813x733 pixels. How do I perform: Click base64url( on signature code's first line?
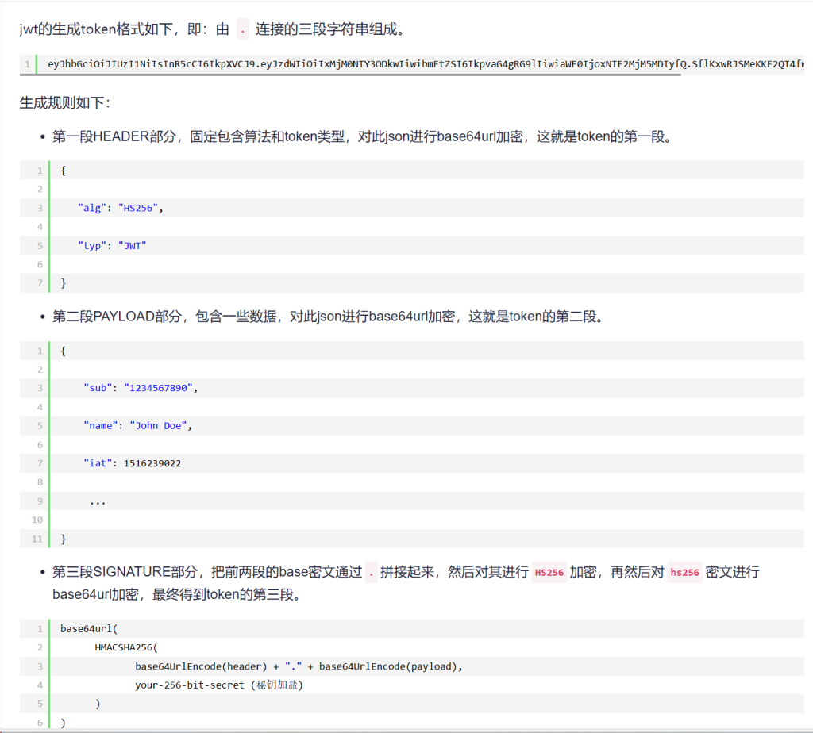[89, 628]
